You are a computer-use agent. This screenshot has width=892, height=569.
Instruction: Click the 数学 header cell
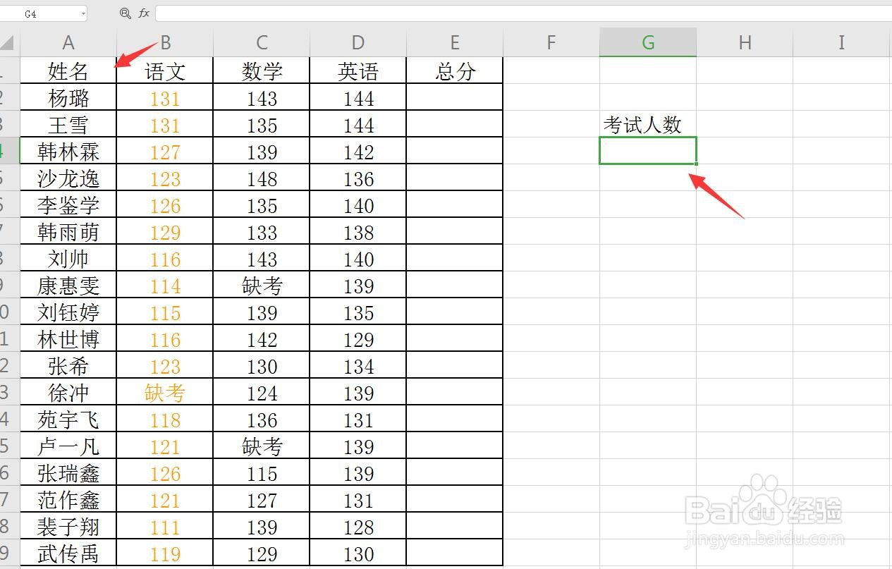[262, 71]
